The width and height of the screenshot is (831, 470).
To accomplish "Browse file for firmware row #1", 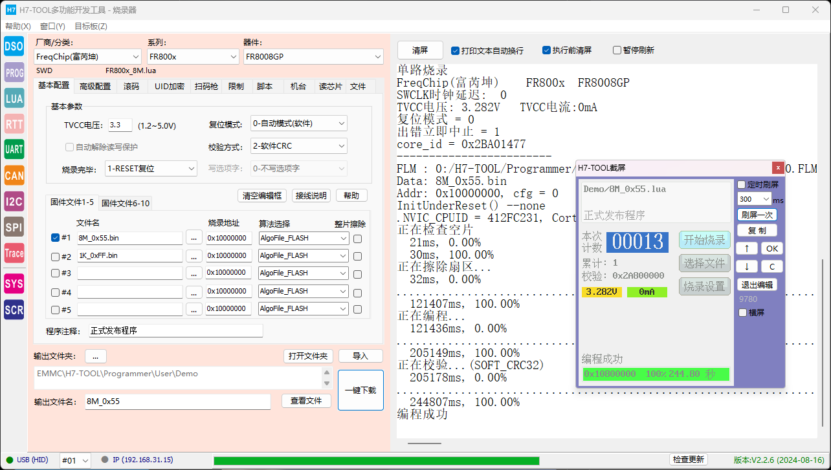I will [x=194, y=238].
